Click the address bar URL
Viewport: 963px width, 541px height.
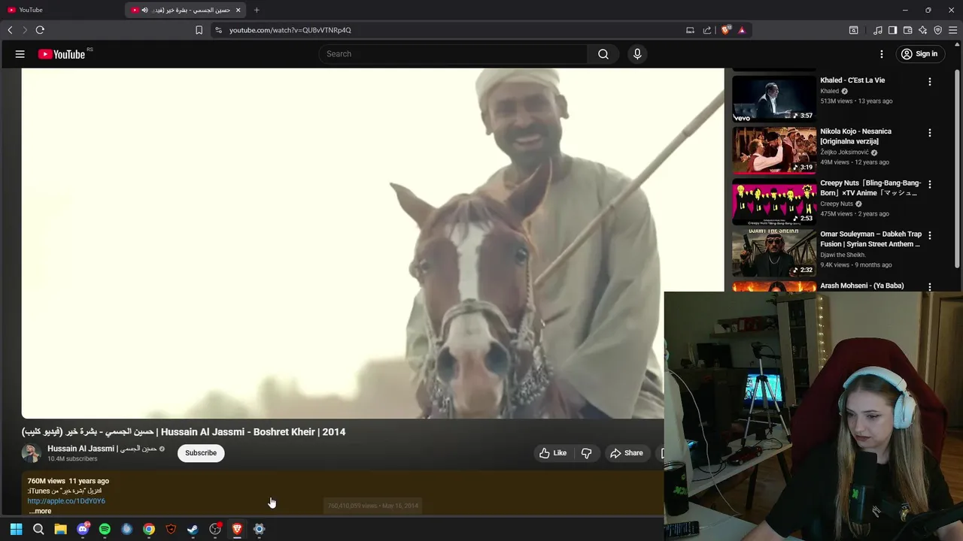tap(290, 30)
